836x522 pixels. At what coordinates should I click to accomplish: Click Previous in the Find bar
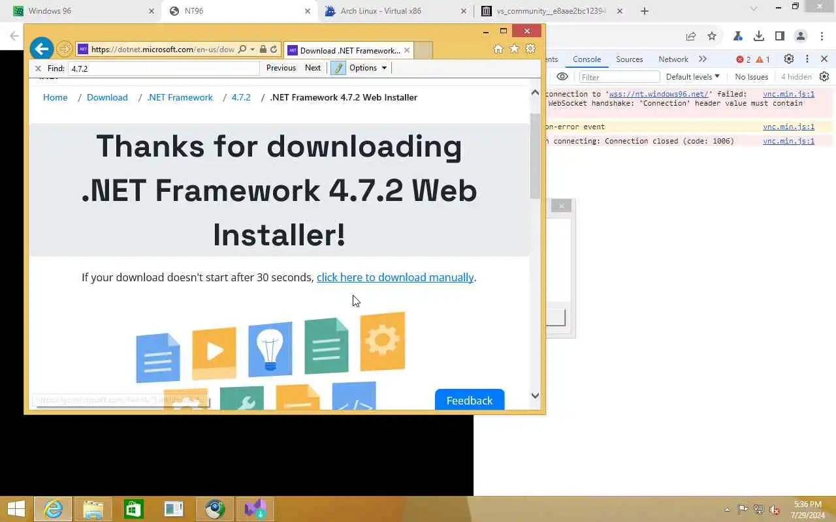pyautogui.click(x=281, y=68)
